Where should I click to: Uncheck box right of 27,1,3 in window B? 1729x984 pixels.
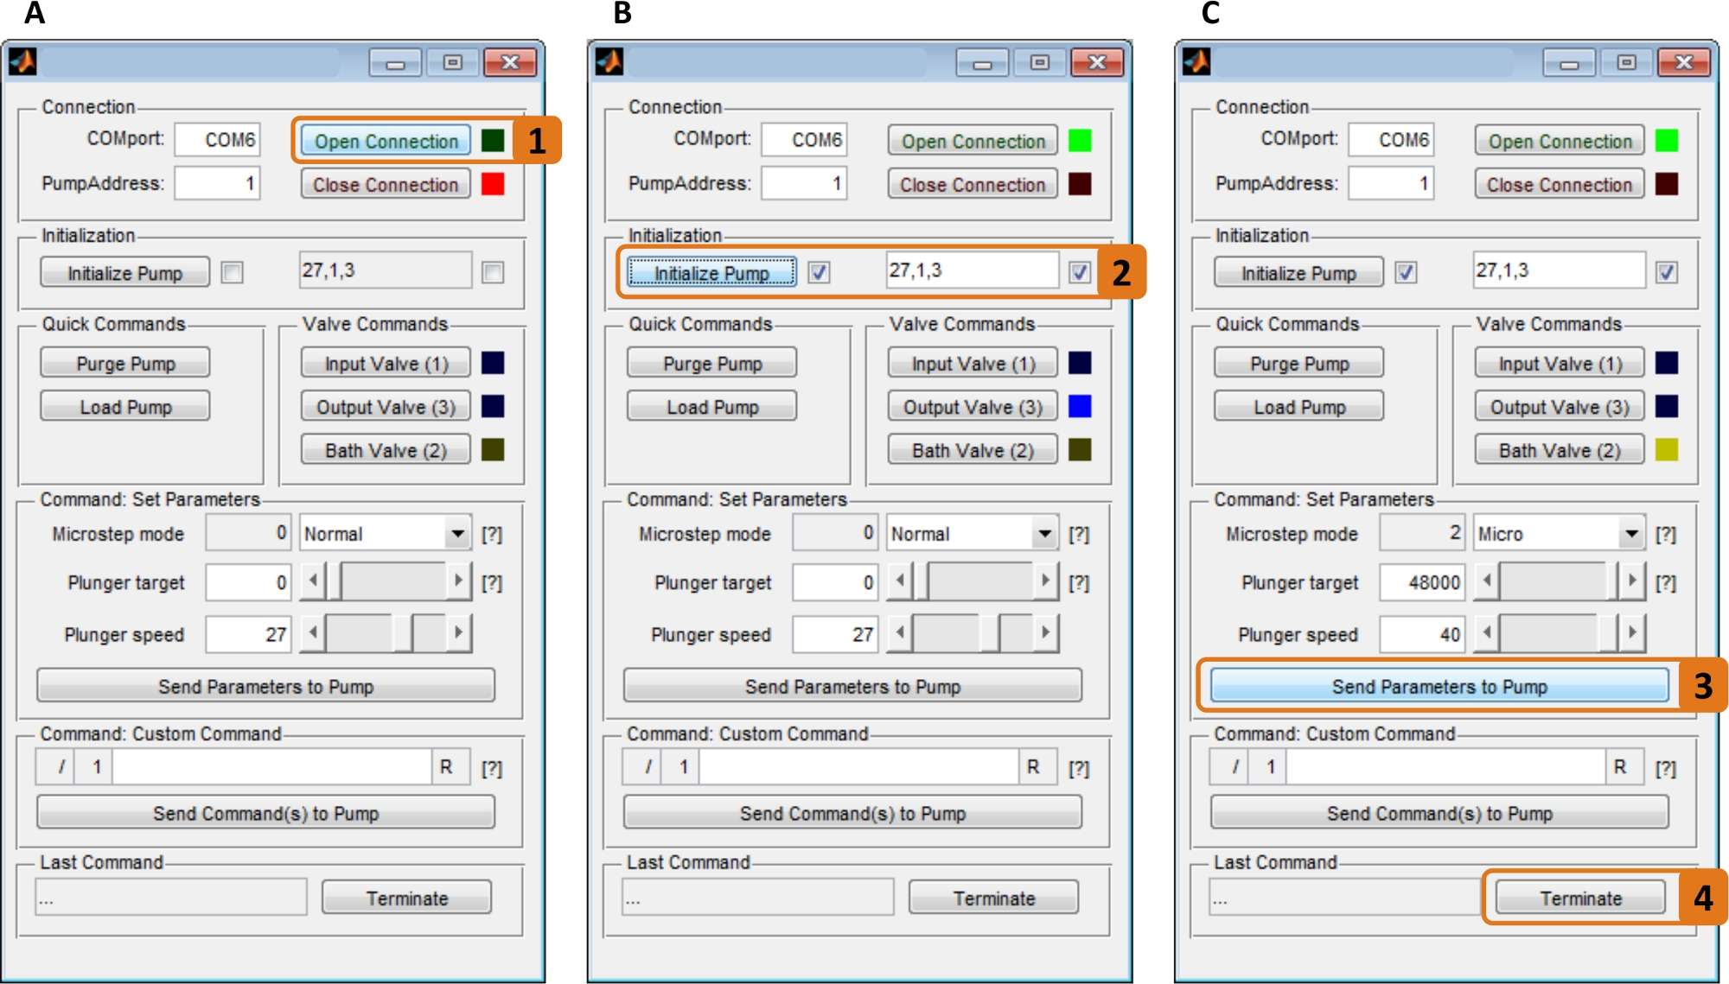tap(1079, 273)
